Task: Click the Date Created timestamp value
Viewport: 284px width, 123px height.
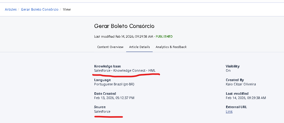Action: click(x=114, y=98)
